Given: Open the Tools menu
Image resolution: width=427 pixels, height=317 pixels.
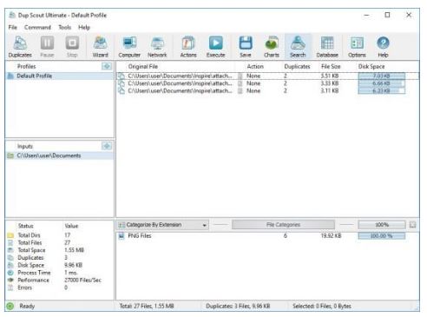Looking at the screenshot, I should click(x=65, y=27).
